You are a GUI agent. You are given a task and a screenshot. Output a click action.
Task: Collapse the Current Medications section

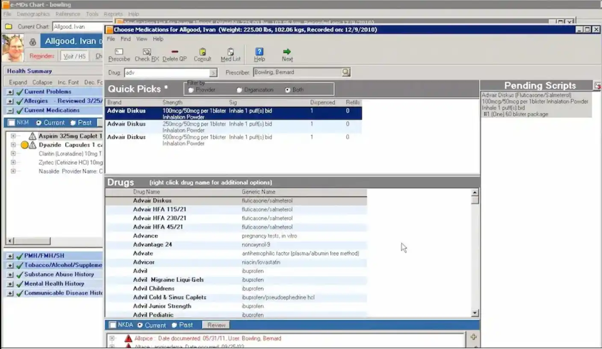coord(9,110)
